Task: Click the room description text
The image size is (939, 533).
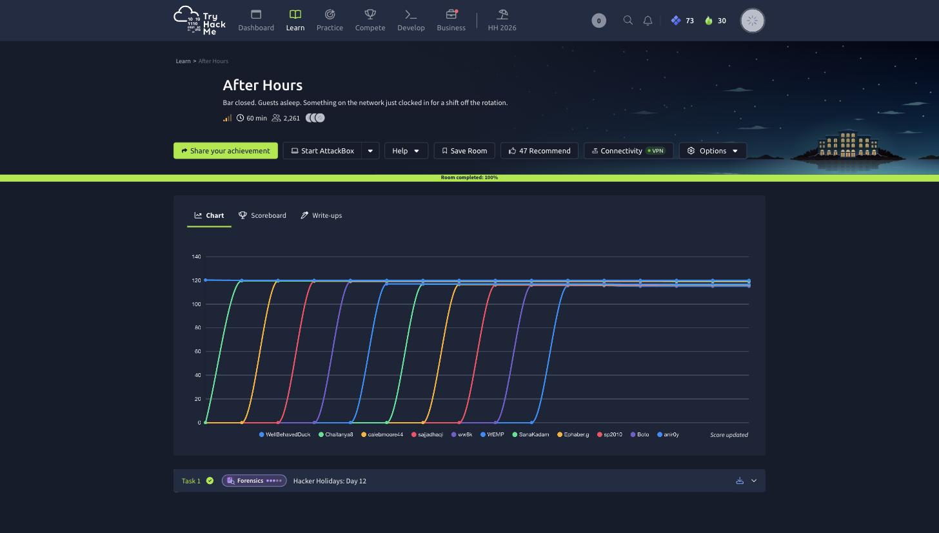Action: pos(365,102)
